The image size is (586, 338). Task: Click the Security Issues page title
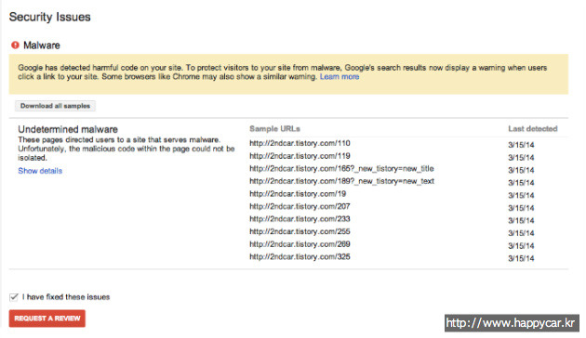tap(49, 17)
